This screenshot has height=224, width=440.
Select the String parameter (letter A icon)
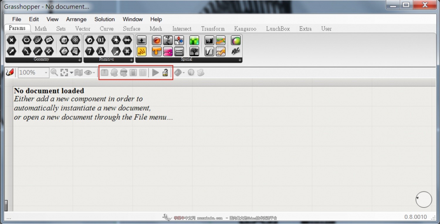(x=101, y=51)
